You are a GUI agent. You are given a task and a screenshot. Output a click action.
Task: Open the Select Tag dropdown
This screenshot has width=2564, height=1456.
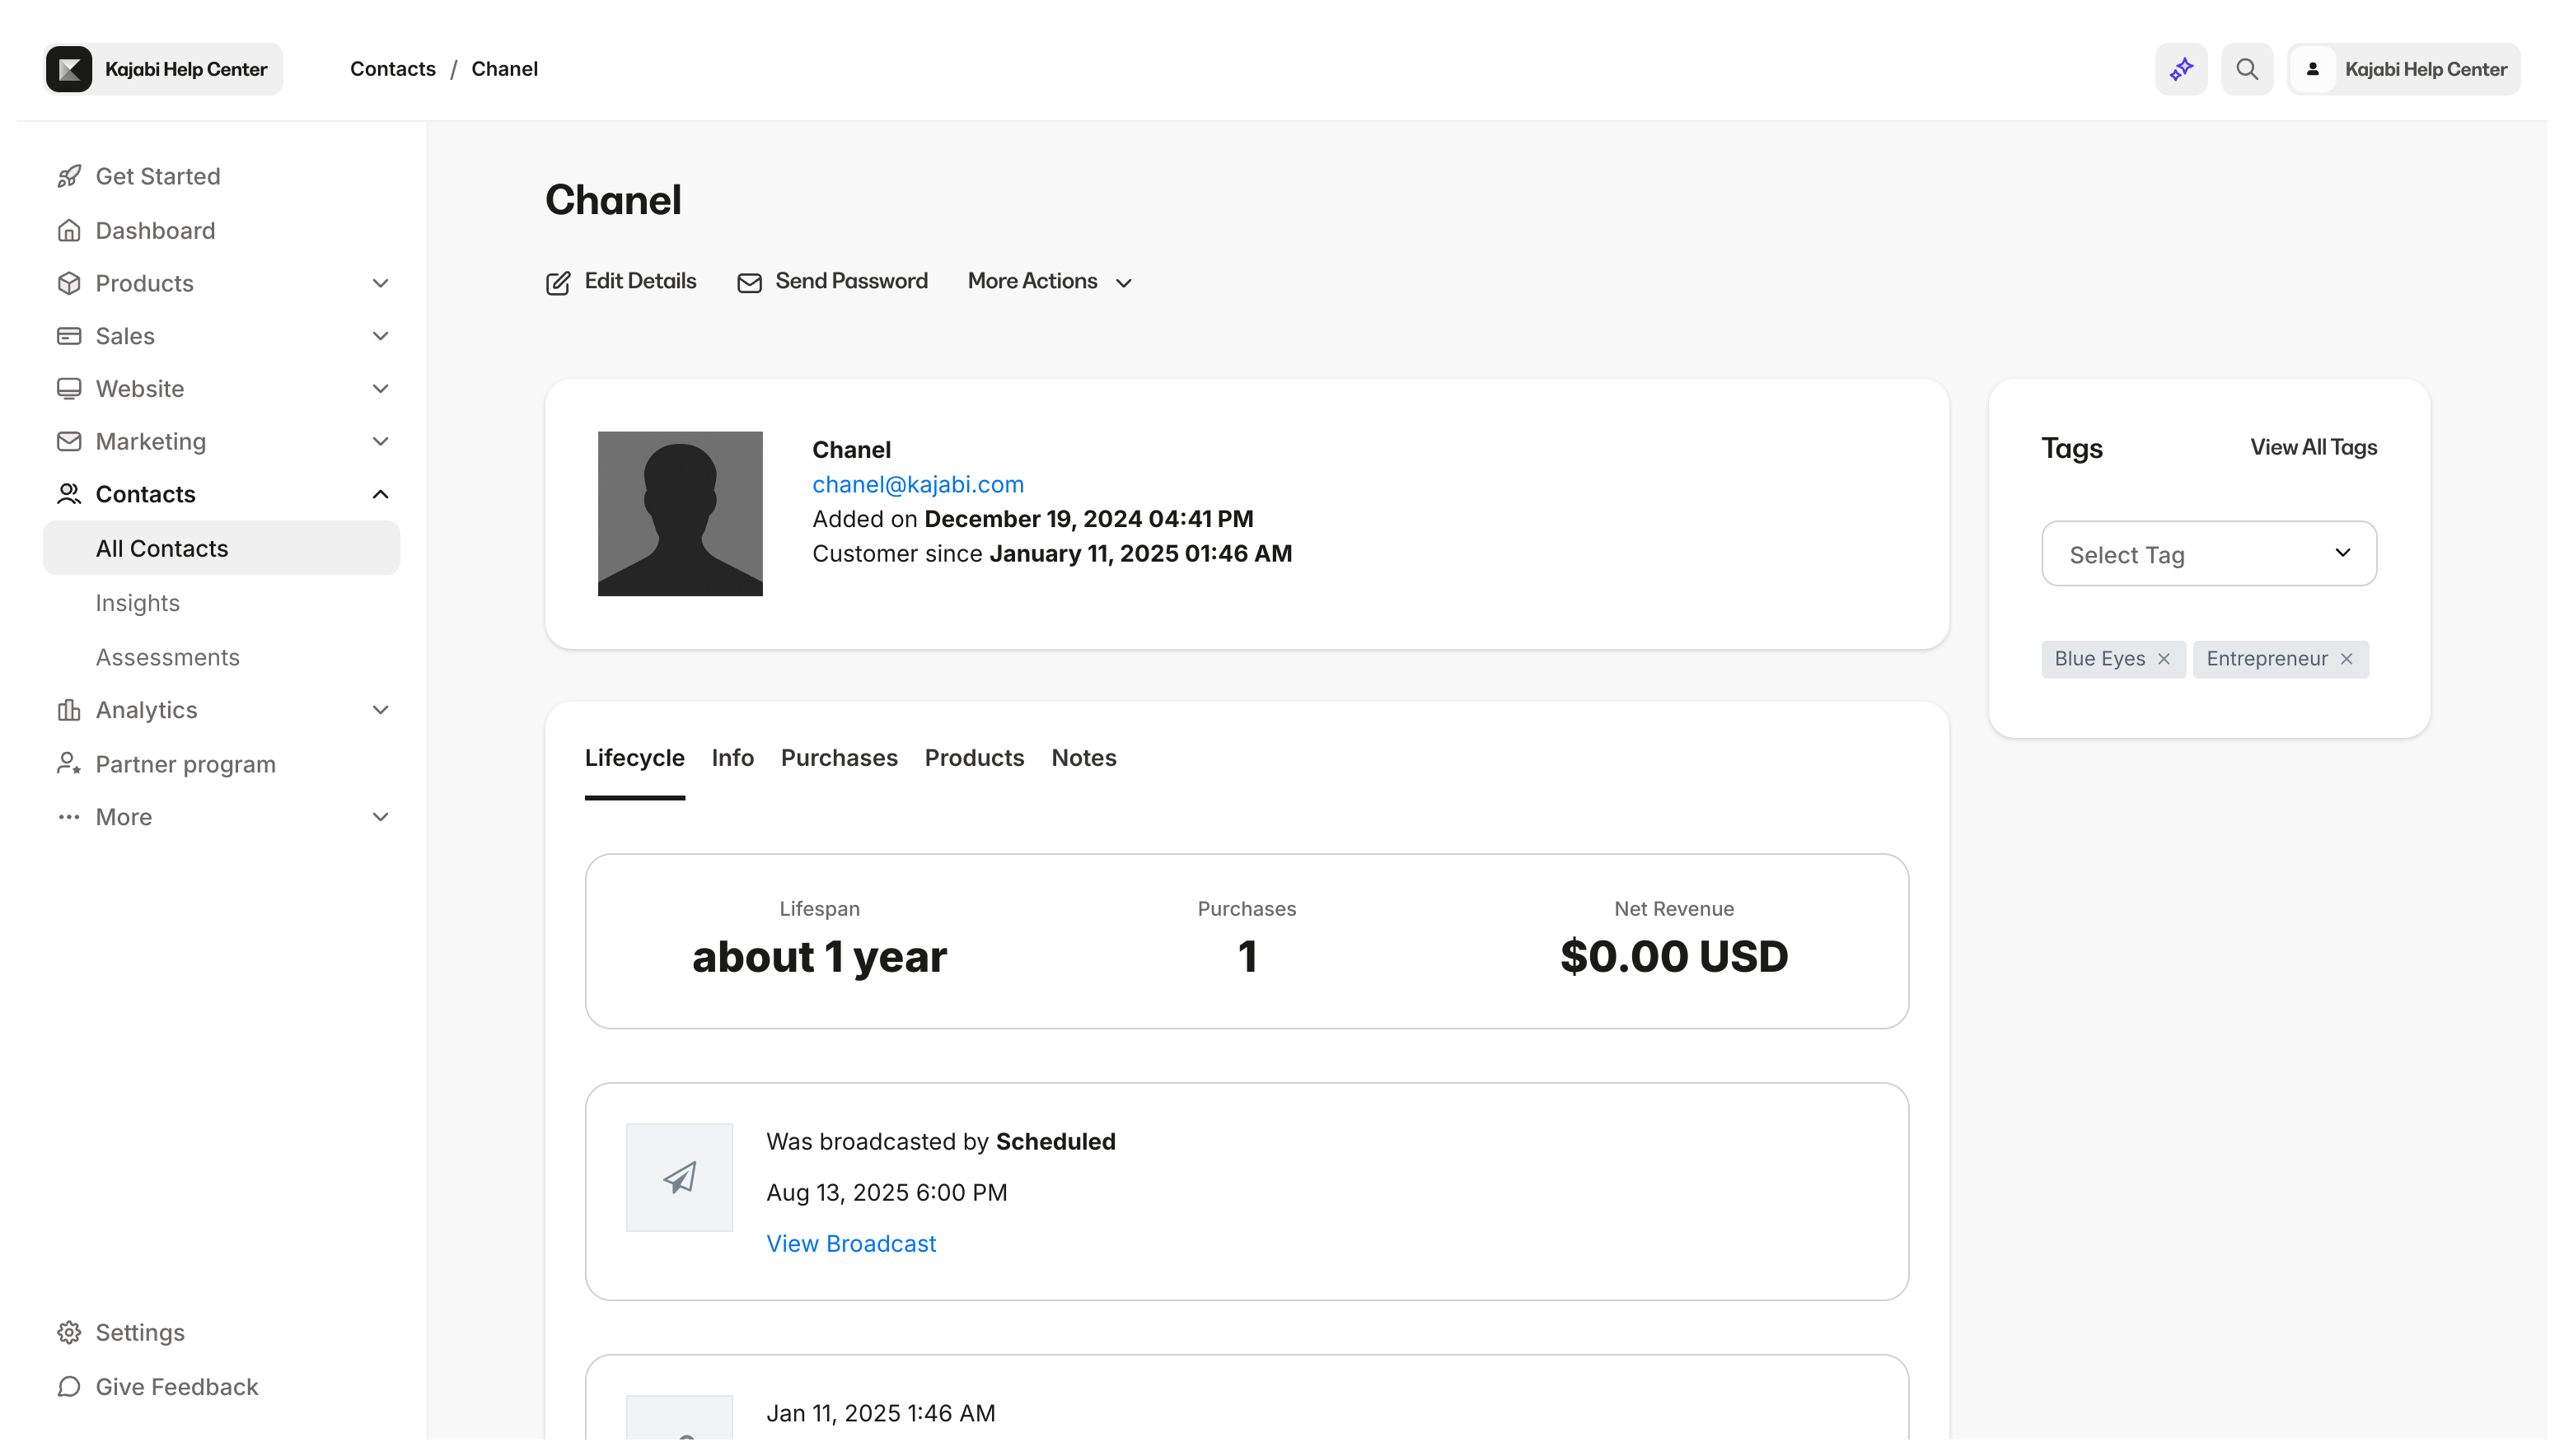coord(2208,553)
